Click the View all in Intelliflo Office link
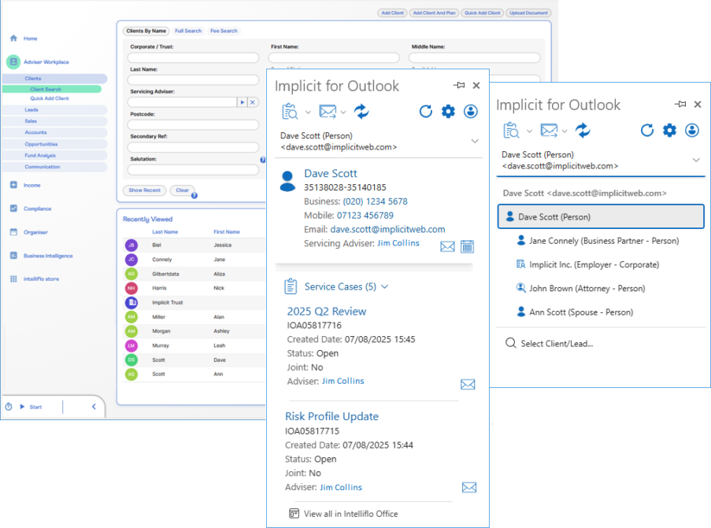Viewport: 711px width, 528px height. click(350, 514)
